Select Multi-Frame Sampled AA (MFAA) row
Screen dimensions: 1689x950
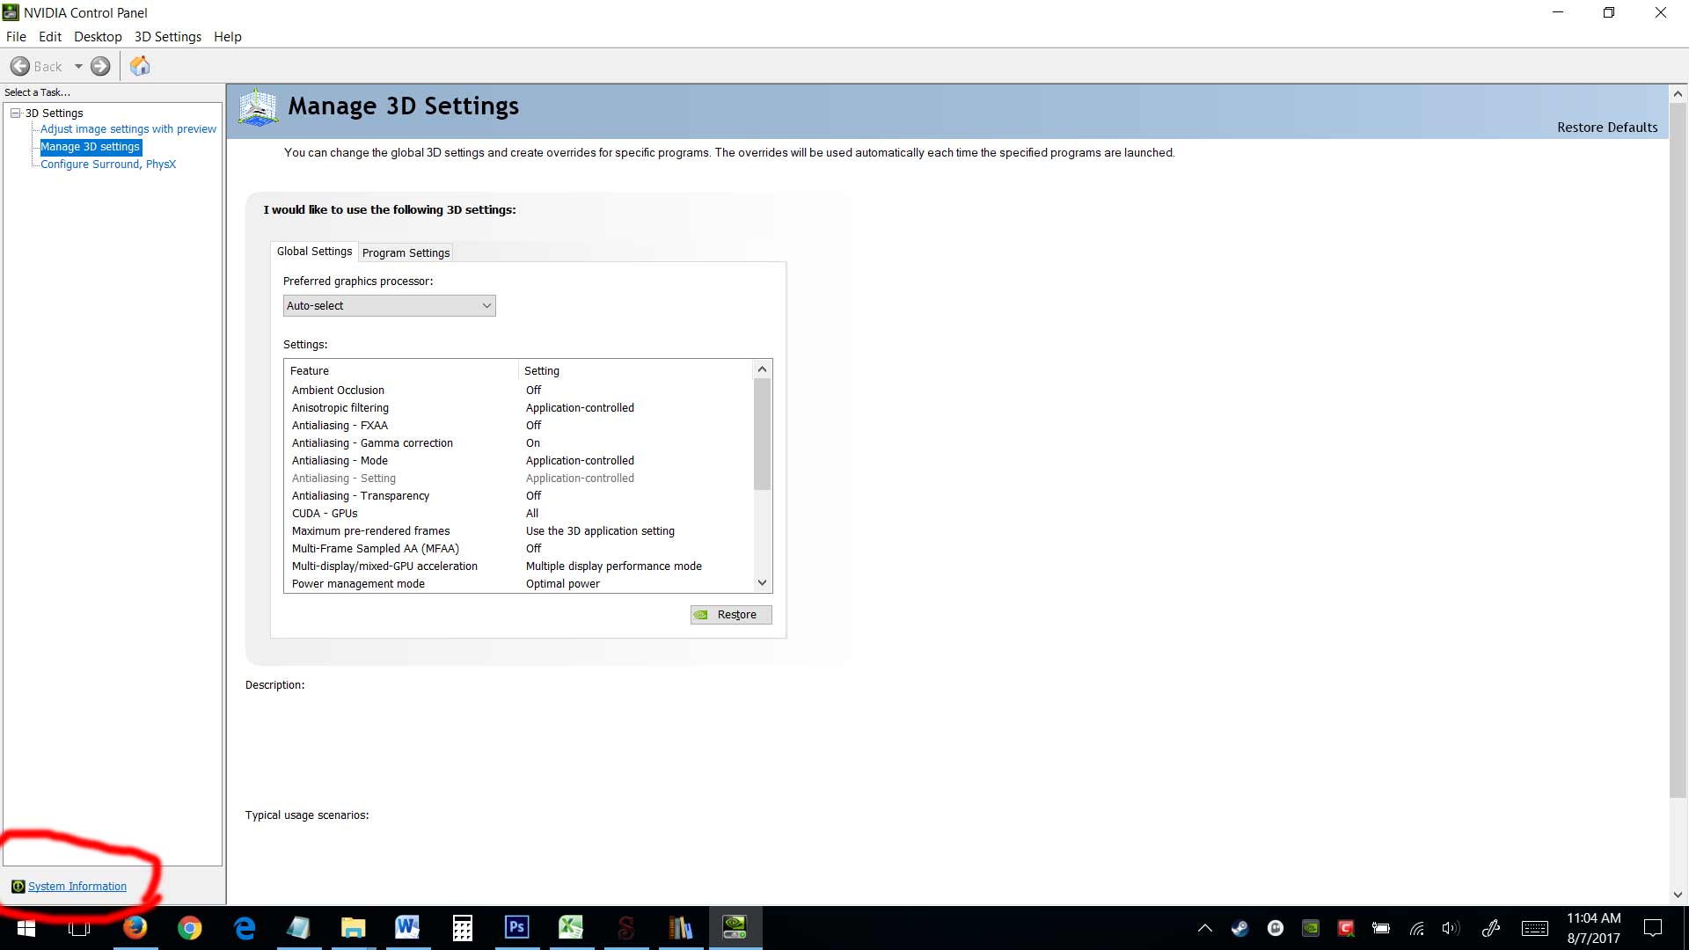coord(519,549)
